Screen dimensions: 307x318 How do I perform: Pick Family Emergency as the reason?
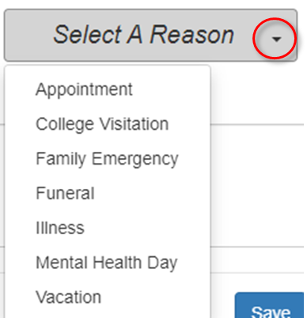click(x=107, y=159)
